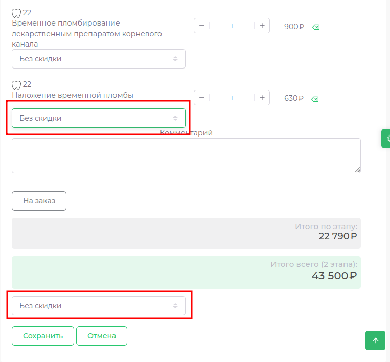Image resolution: width=390 pixels, height=362 pixels.
Task: Click tooth icon above Наложение временной пломбы
Action: [x=16, y=85]
